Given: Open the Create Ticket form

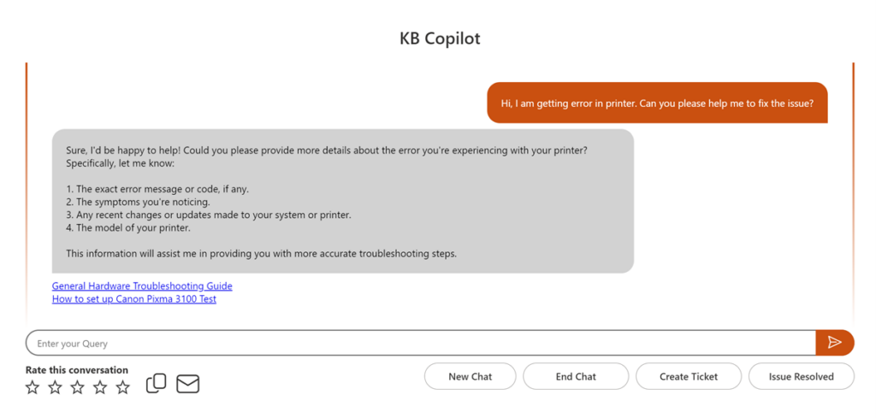Looking at the screenshot, I should (689, 376).
